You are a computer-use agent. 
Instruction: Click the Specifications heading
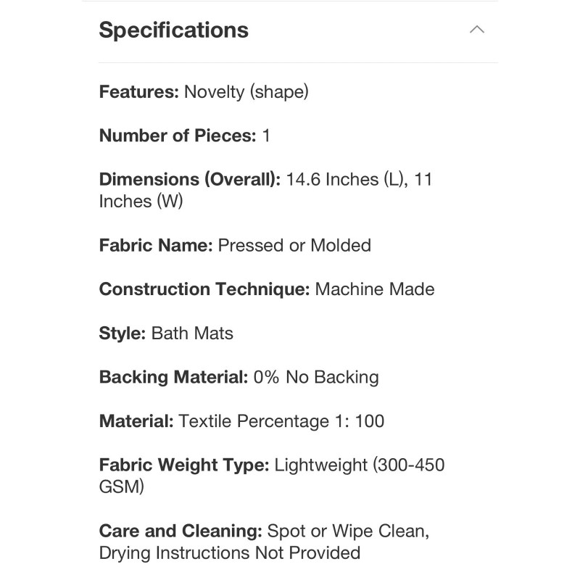coord(173,30)
